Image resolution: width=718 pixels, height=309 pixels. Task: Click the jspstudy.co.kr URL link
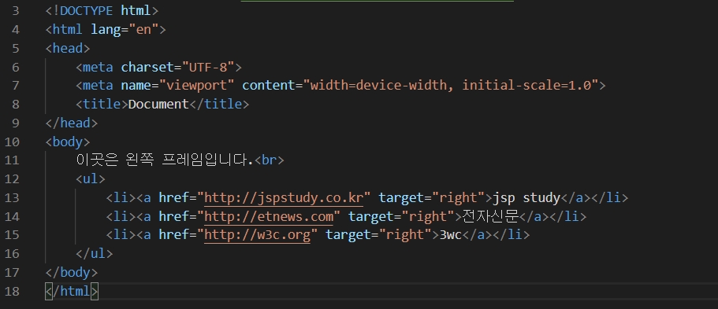coord(284,197)
